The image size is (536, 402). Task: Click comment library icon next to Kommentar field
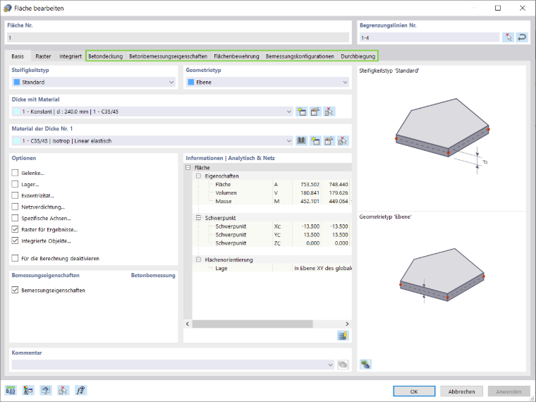pyautogui.click(x=343, y=365)
